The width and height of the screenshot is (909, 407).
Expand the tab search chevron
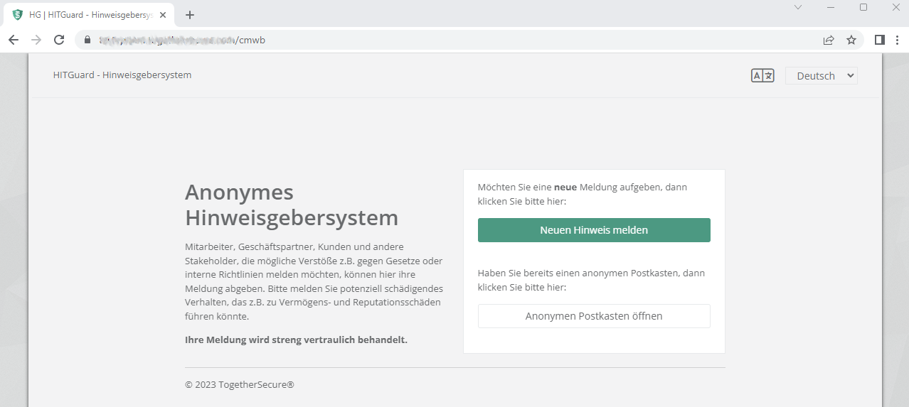coord(798,7)
